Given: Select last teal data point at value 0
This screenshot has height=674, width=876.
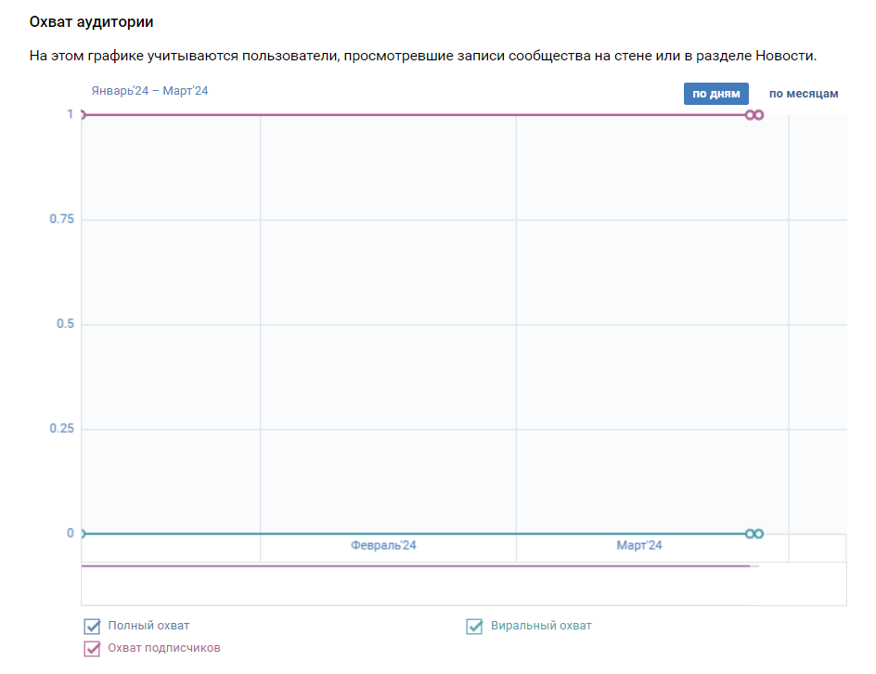Looking at the screenshot, I should [x=759, y=534].
